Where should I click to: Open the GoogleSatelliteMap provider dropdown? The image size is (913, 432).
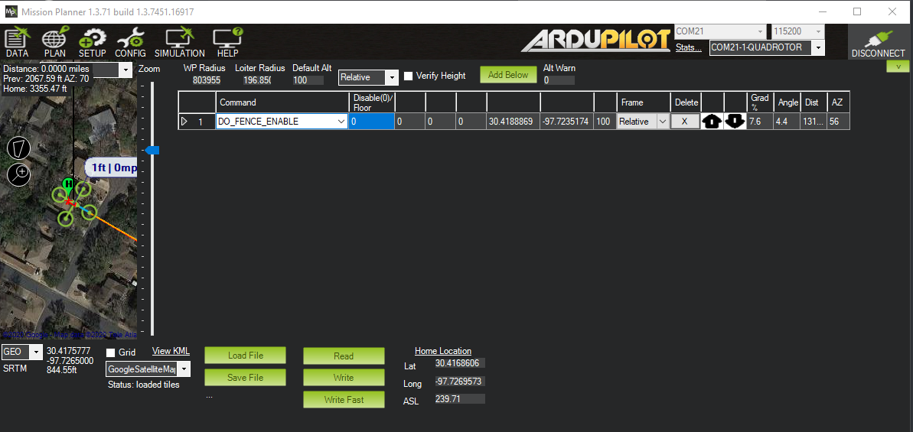pyautogui.click(x=184, y=370)
